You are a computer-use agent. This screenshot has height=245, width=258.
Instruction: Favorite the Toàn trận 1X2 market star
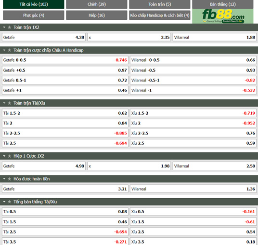point(9,27)
